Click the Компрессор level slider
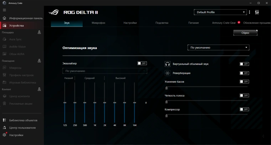 click(x=206, y=116)
